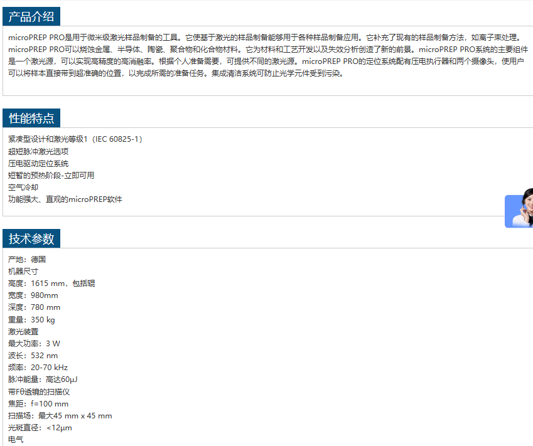Select the 扫描场 45 mm x 45 mm line
This screenshot has width=533, height=446.
point(60,416)
